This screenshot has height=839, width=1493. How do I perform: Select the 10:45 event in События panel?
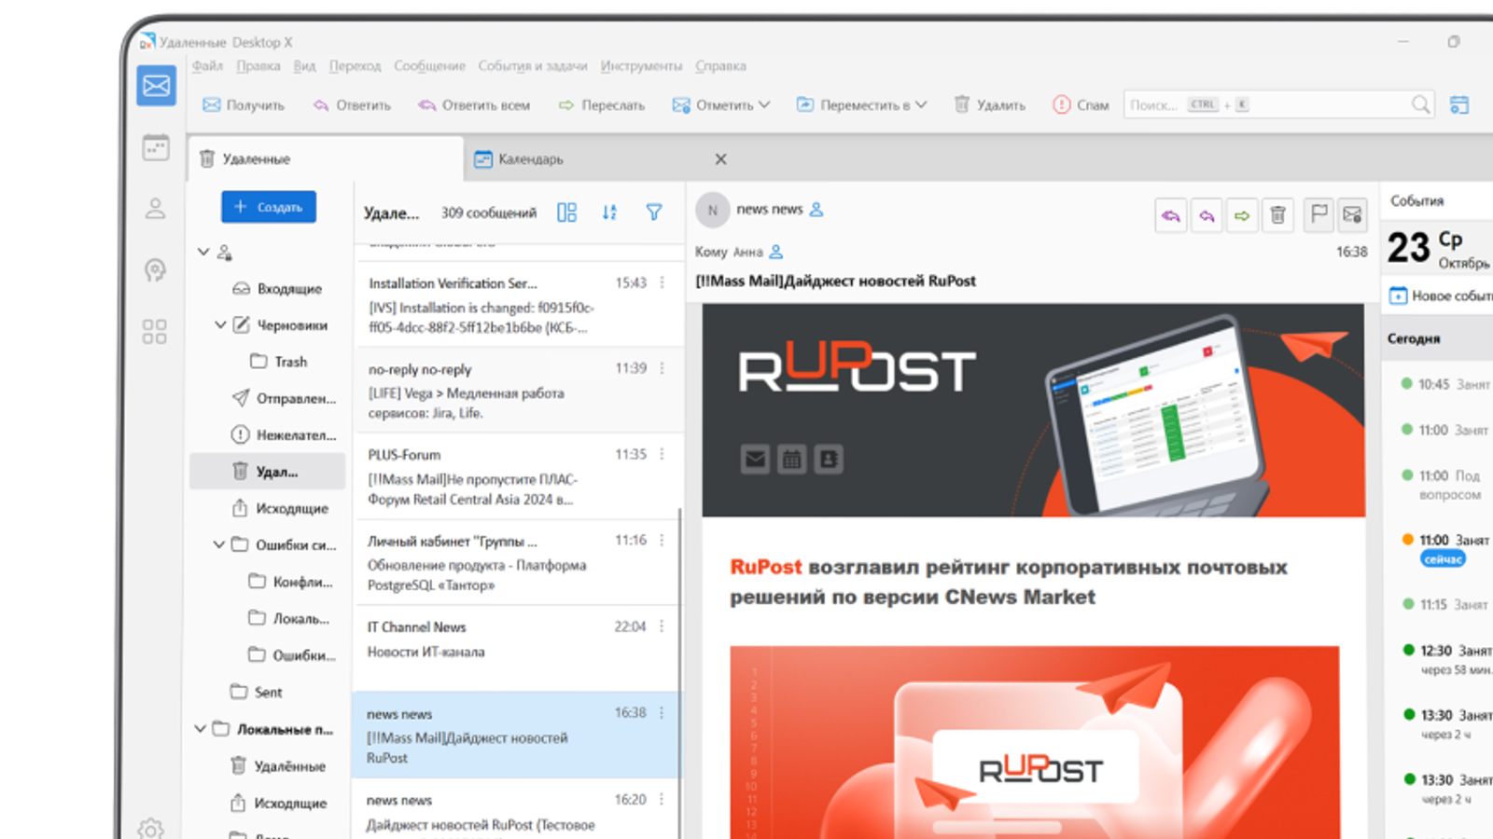click(1445, 384)
